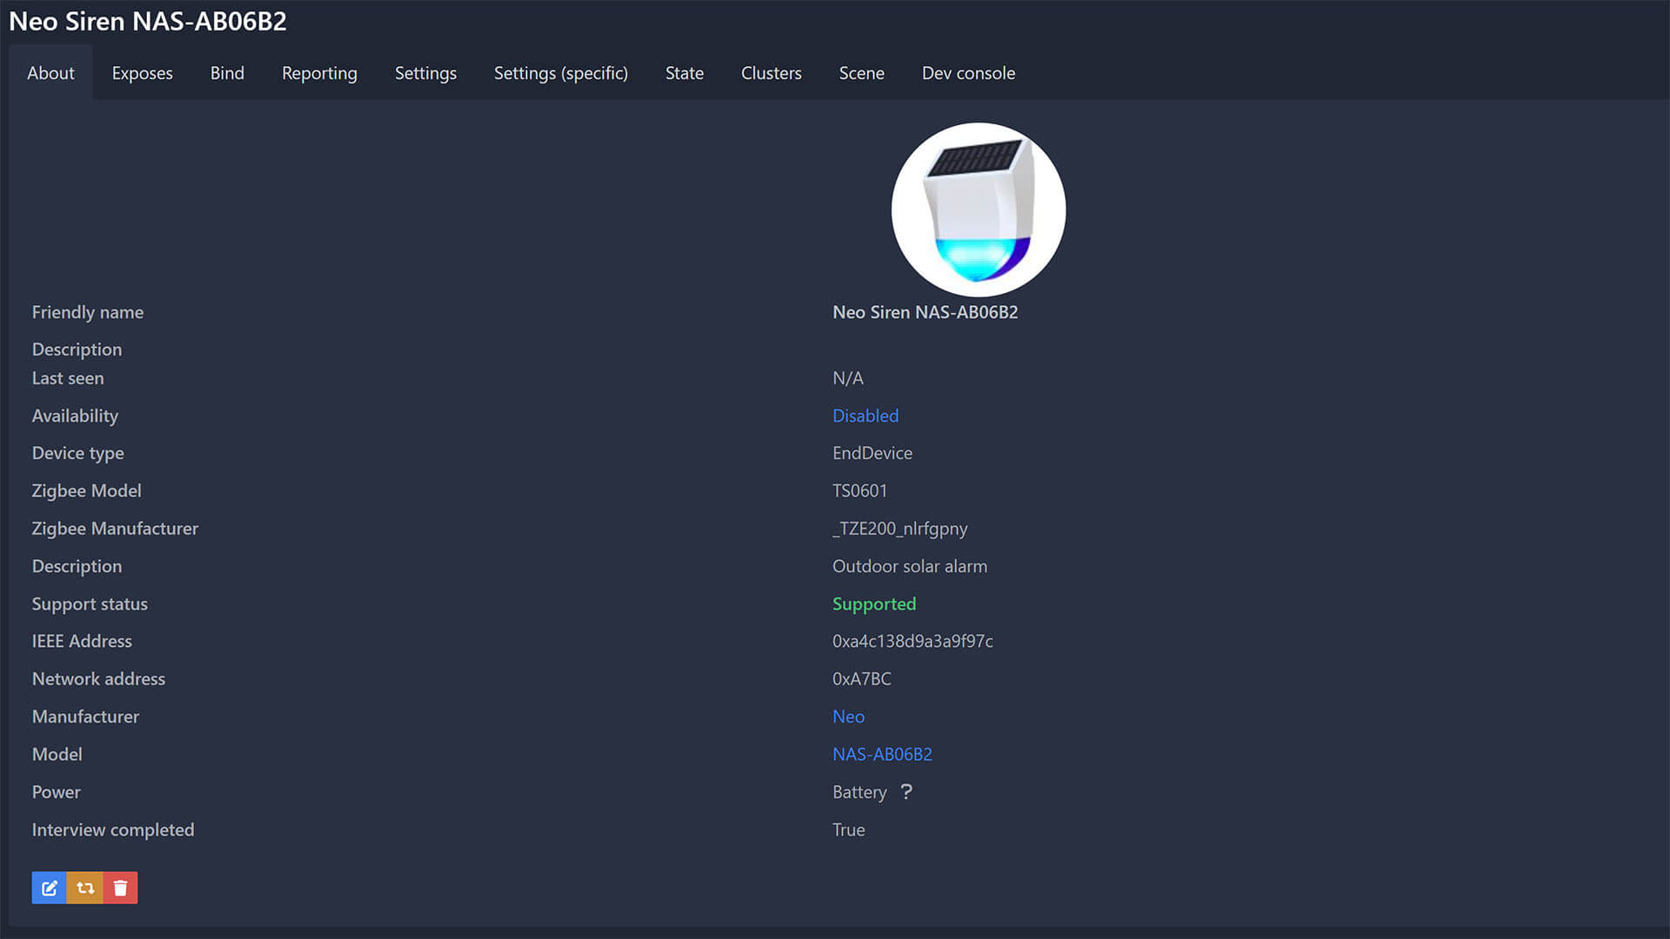Open the NAS-AB06B2 model link
This screenshot has width=1670, height=939.
[x=882, y=754]
